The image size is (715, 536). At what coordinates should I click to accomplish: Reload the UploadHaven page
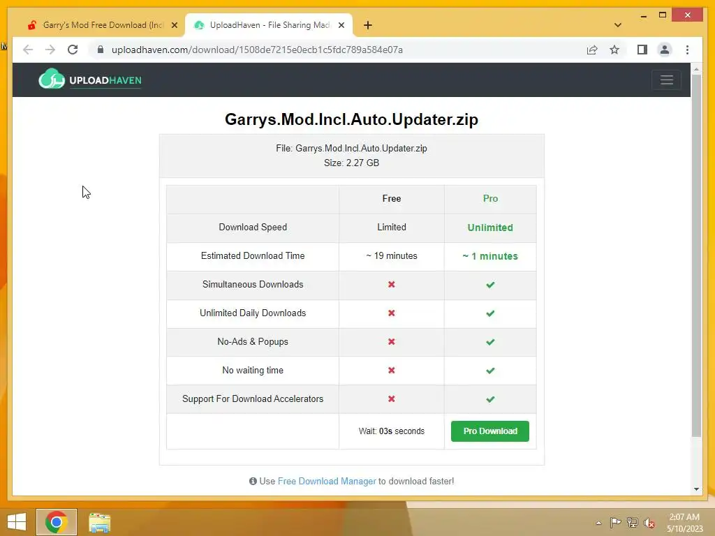pos(73,50)
